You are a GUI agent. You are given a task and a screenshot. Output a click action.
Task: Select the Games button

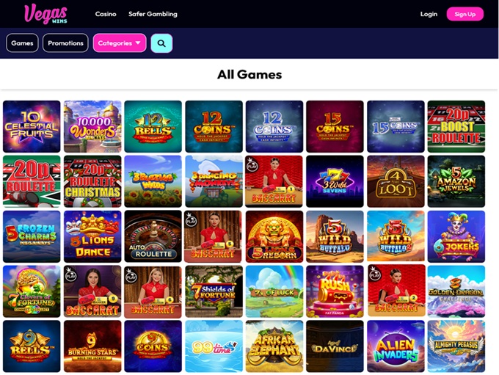[22, 43]
